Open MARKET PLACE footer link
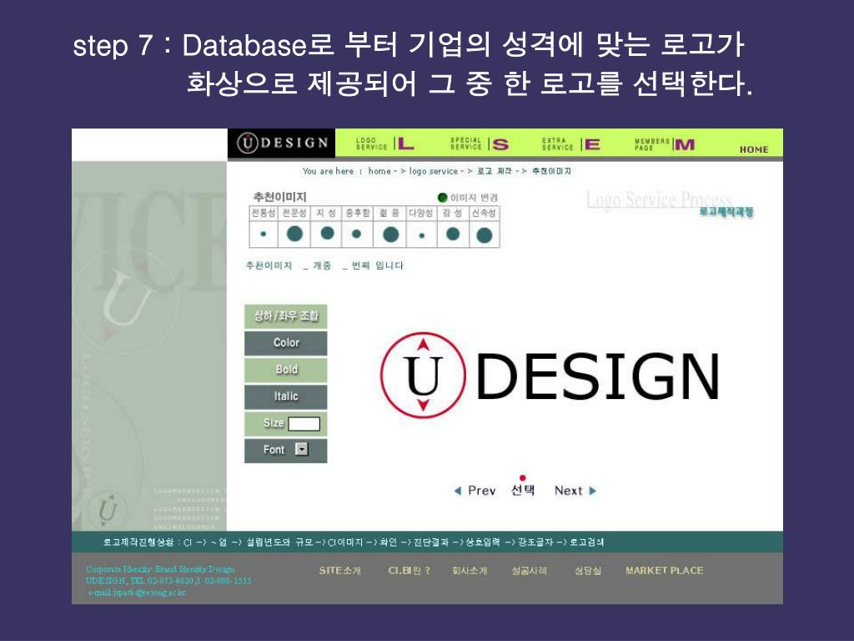 pyautogui.click(x=665, y=571)
